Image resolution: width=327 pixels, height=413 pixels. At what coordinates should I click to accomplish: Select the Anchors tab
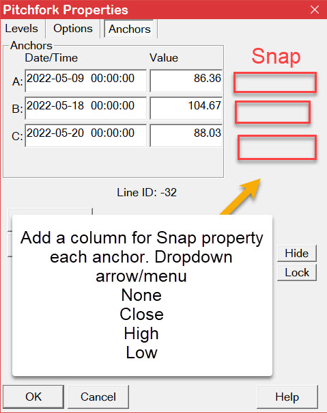(129, 29)
